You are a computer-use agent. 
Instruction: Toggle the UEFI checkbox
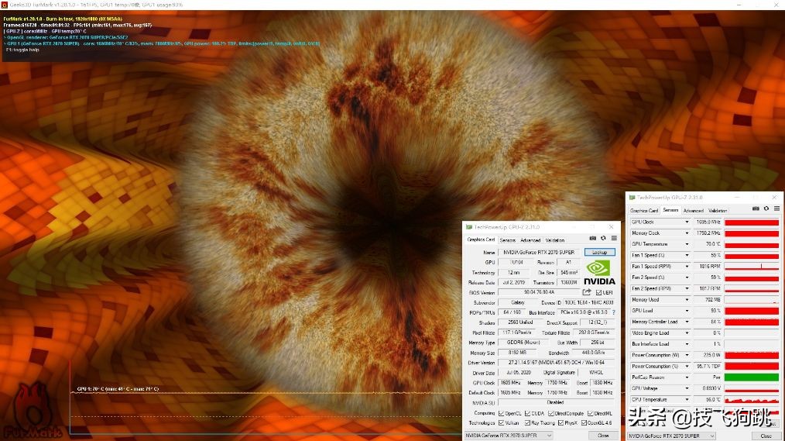[x=598, y=292]
